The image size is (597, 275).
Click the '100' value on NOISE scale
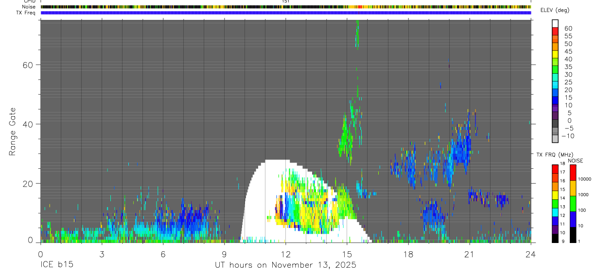click(583, 210)
